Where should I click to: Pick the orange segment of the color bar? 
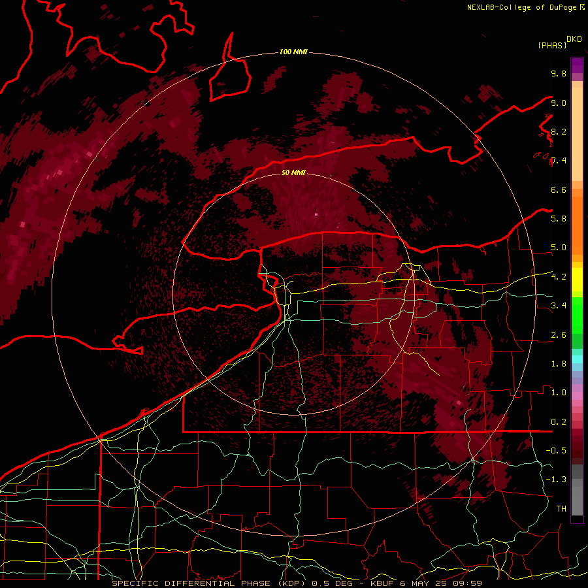tap(577, 225)
